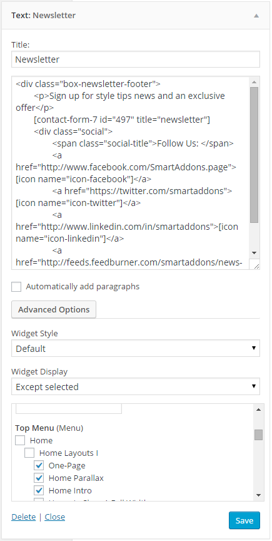
Task: Click the Home Layouts I label
Action: click(x=69, y=453)
